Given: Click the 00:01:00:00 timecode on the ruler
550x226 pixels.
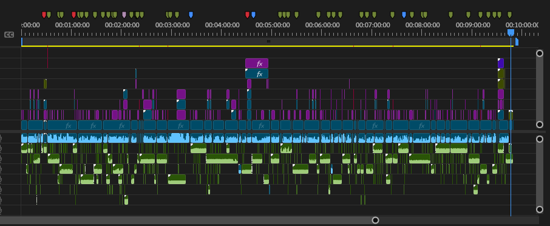Looking at the screenshot, I should (x=72, y=26).
